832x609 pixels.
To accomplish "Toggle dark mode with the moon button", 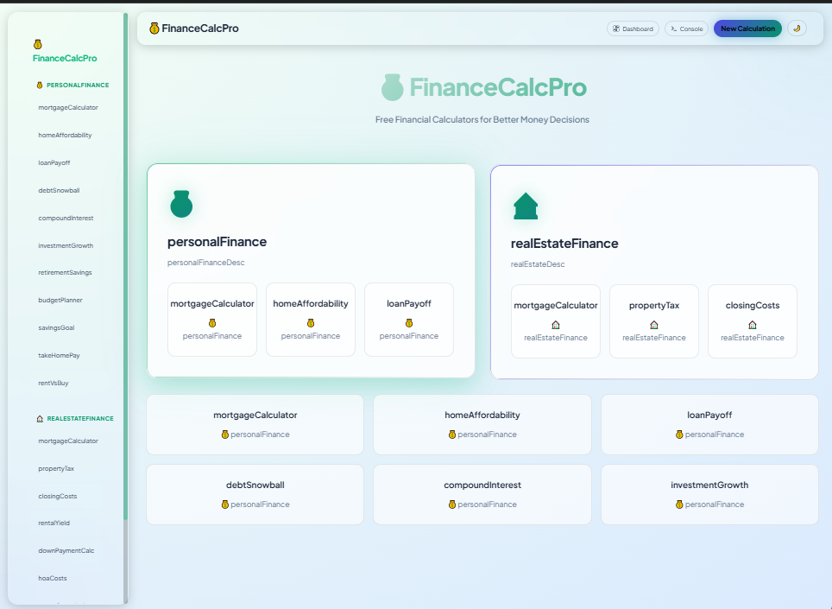I will (x=797, y=29).
